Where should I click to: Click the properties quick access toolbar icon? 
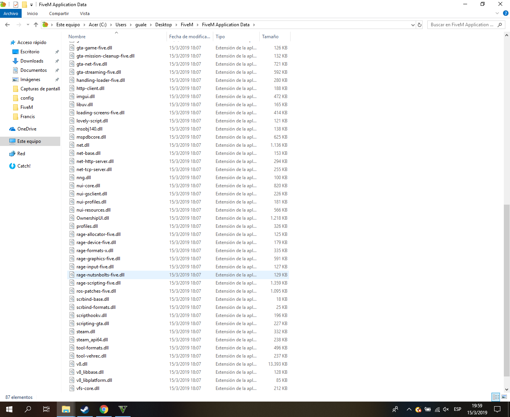(x=16, y=5)
